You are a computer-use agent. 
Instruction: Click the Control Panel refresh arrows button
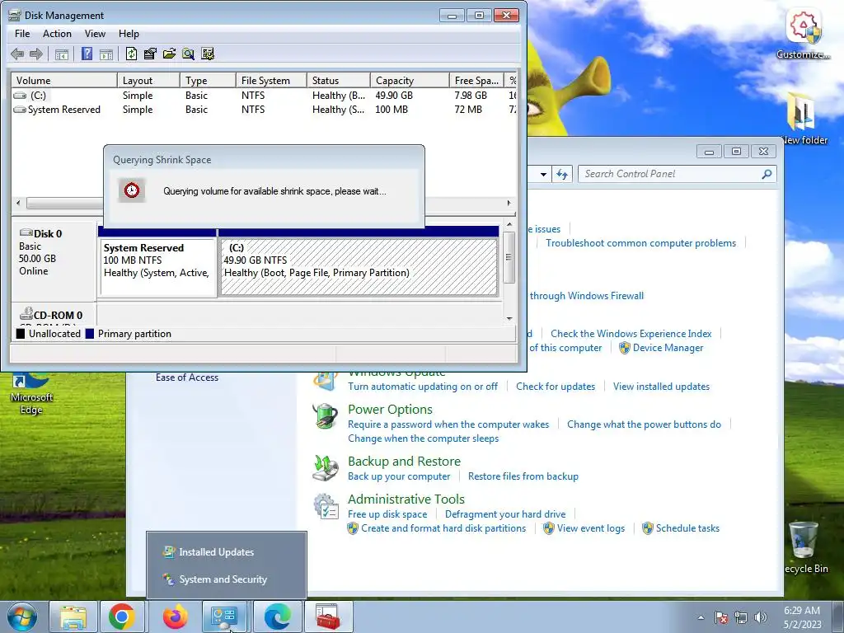562,174
